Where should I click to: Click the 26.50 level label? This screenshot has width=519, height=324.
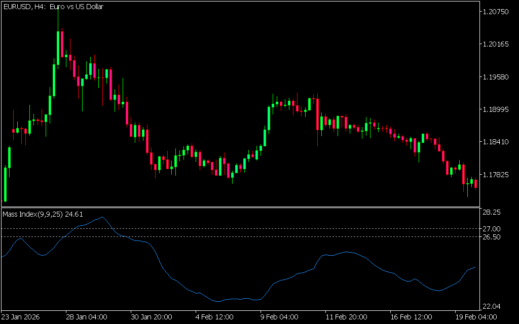pyautogui.click(x=491, y=237)
